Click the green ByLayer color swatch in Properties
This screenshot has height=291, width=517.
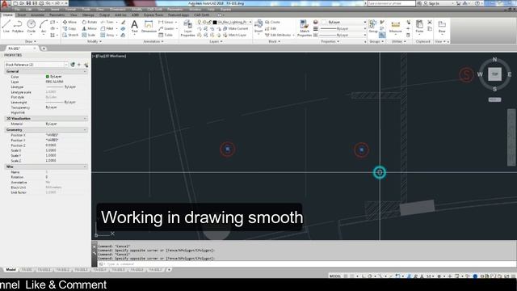click(47, 77)
